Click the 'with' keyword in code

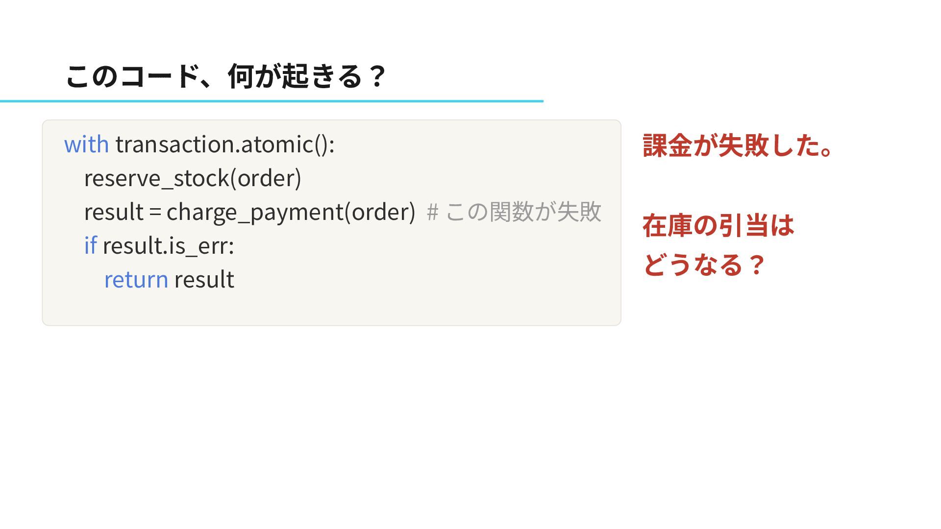(x=86, y=144)
